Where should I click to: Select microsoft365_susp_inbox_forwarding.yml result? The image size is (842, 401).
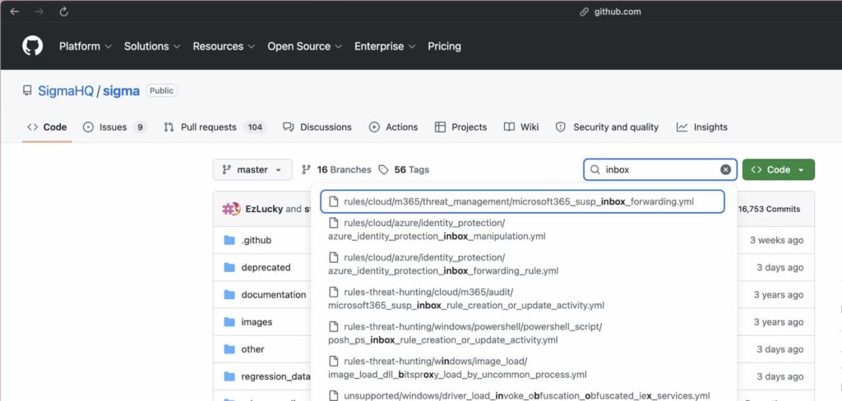pos(518,202)
